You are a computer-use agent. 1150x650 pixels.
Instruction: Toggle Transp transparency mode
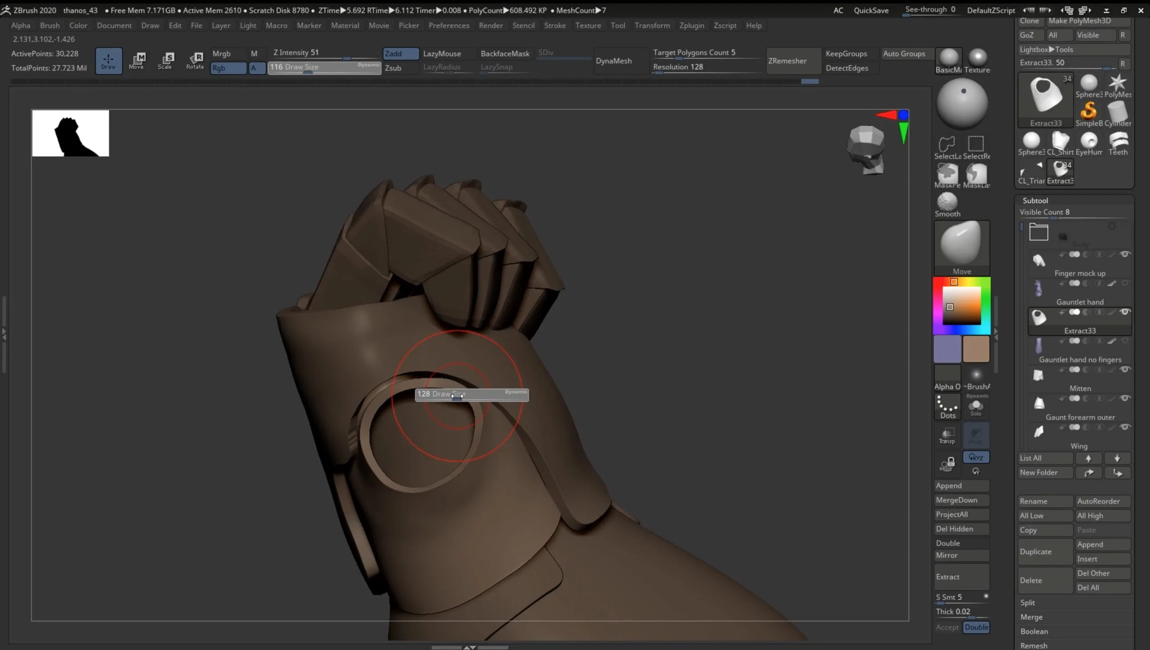947,435
